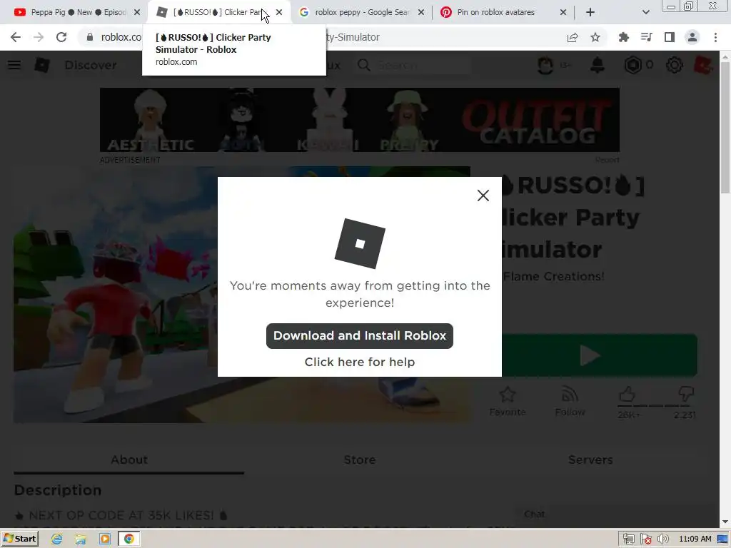Open the Chrome extensions puzzle icon
The width and height of the screenshot is (731, 548).
[623, 37]
